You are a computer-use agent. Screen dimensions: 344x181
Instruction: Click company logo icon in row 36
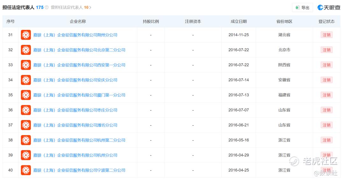[26, 110]
